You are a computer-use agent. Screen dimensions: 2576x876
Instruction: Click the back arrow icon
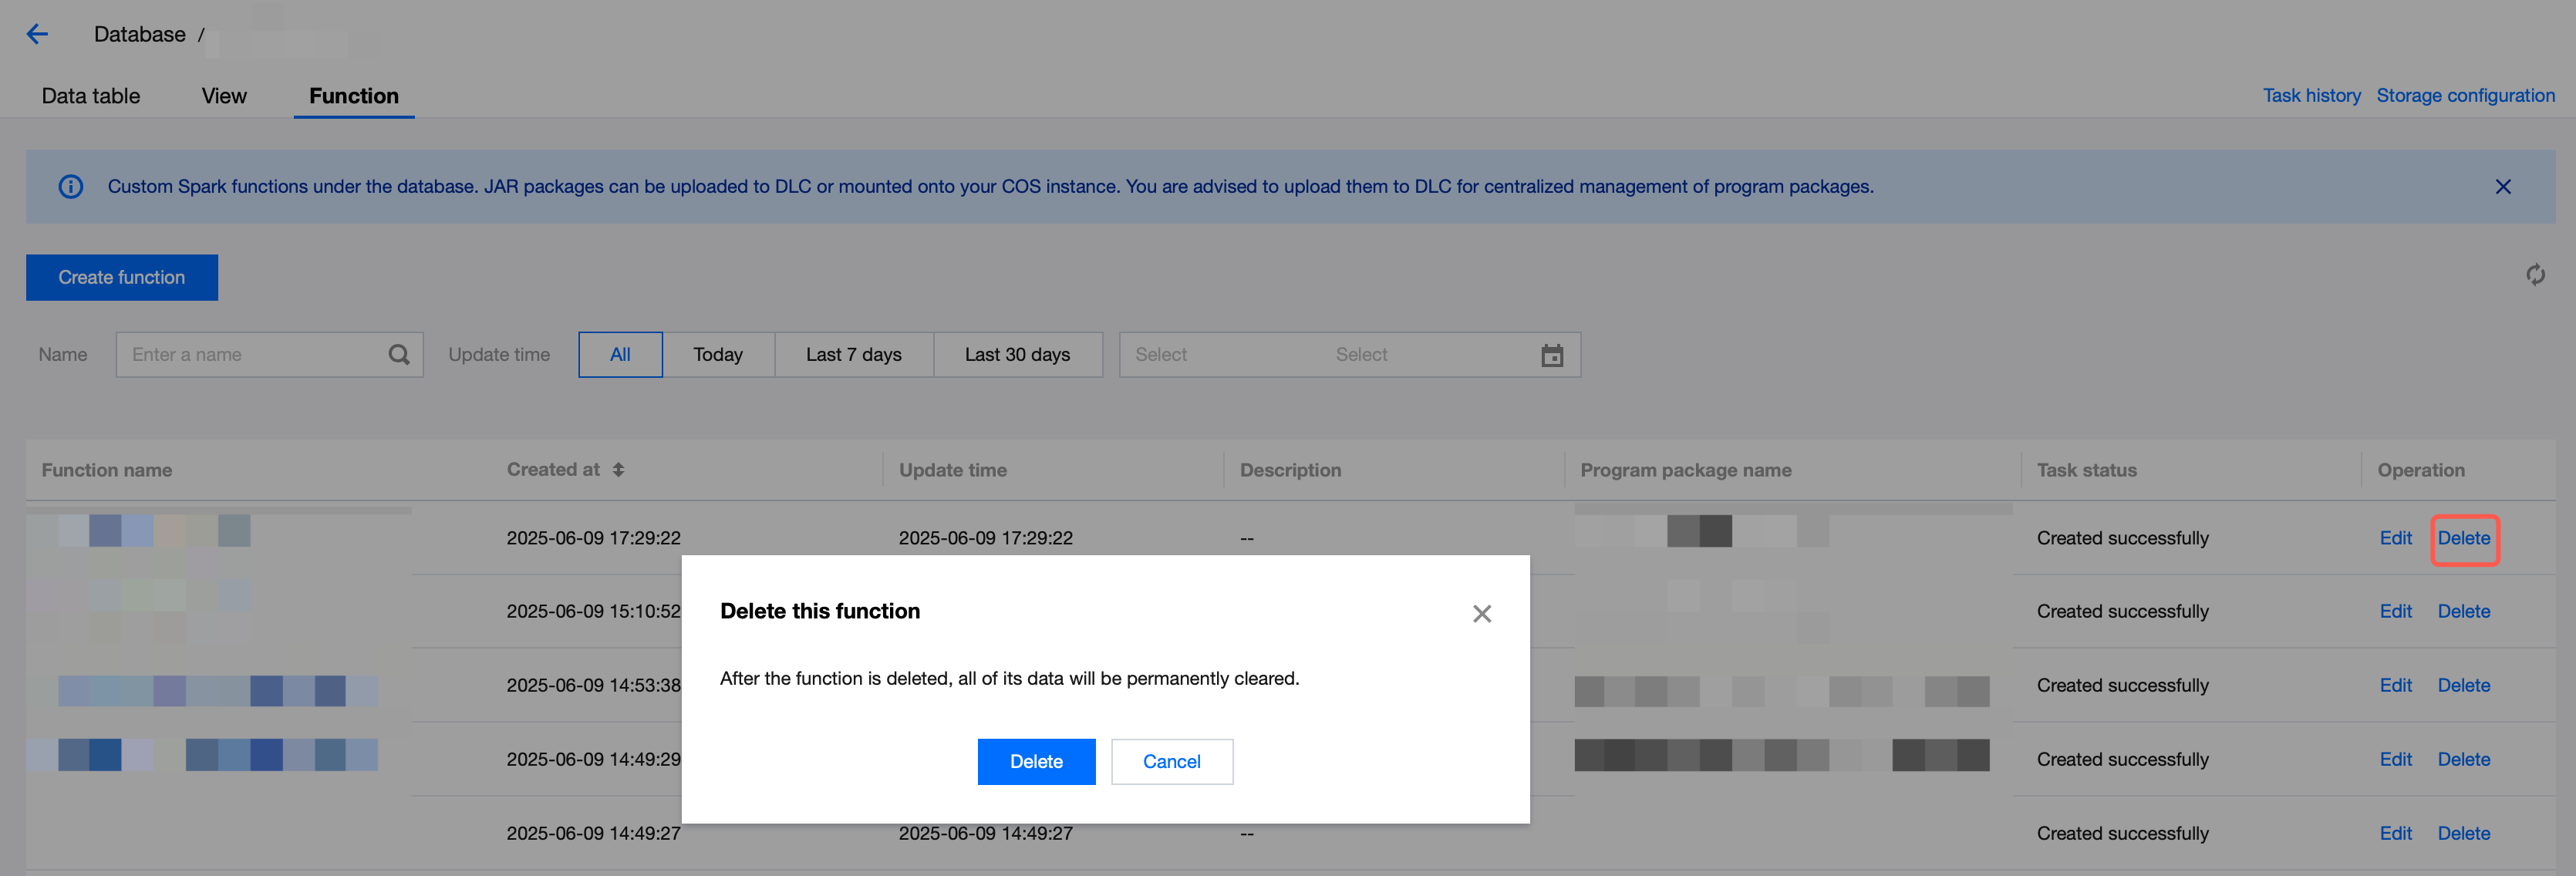pos(37,34)
